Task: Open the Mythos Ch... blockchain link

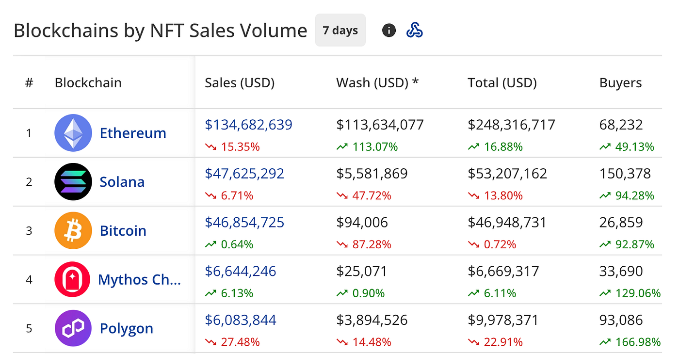Action: click(x=140, y=280)
